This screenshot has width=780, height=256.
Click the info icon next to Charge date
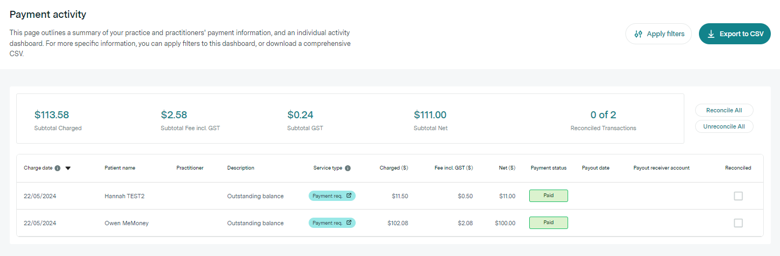click(57, 168)
